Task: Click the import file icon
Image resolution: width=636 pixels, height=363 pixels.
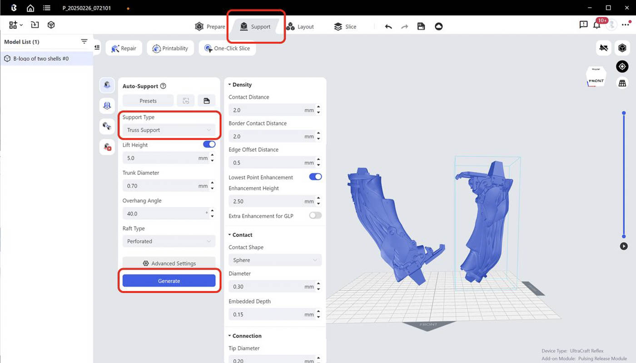Action: tap(35, 25)
